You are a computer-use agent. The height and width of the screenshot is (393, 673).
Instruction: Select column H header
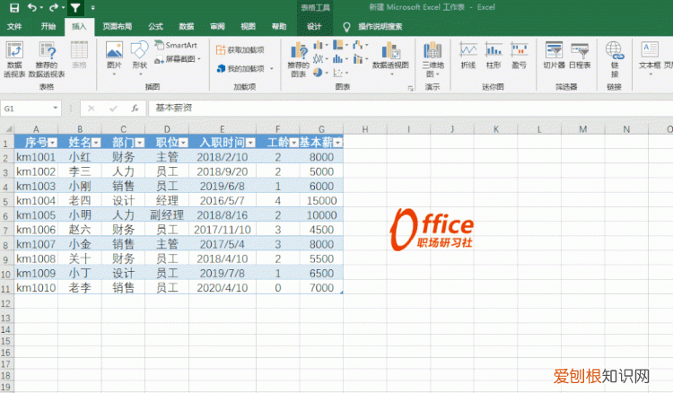(365, 128)
